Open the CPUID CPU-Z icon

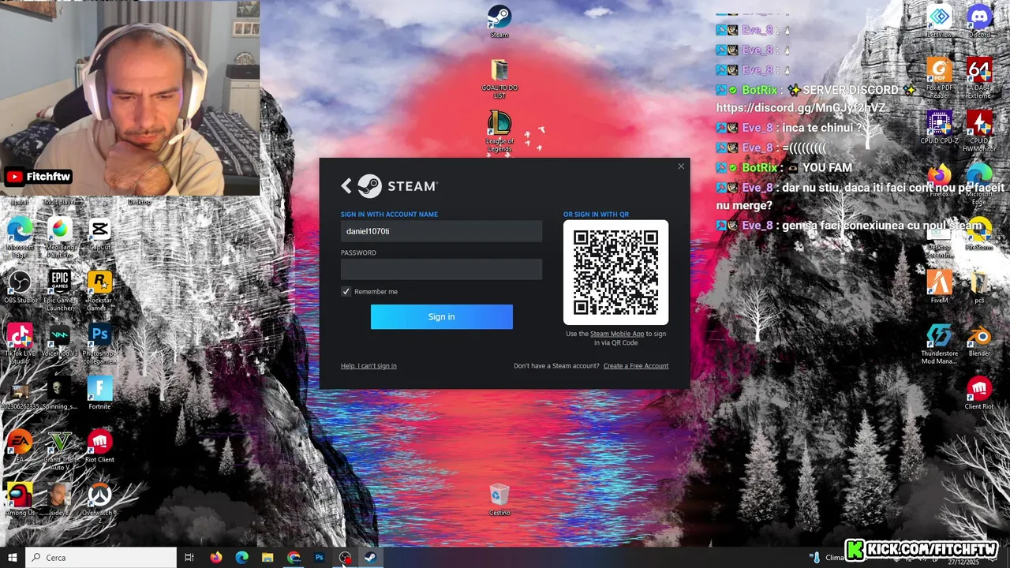coord(939,127)
